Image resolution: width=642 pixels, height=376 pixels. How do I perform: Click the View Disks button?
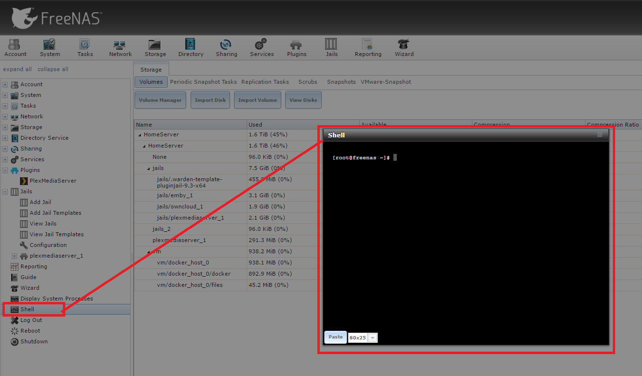pos(303,100)
